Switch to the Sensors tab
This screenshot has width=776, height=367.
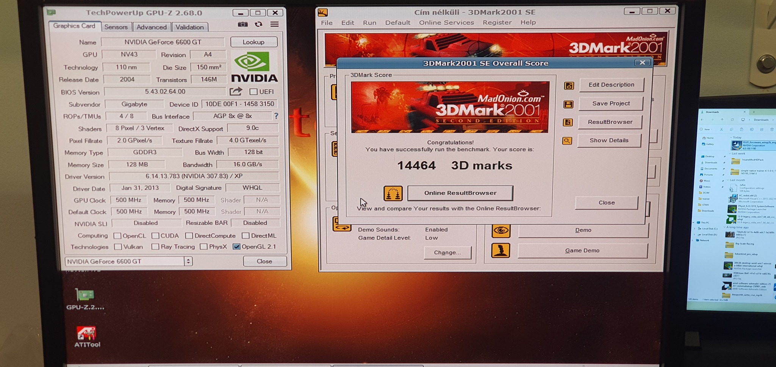coord(116,27)
